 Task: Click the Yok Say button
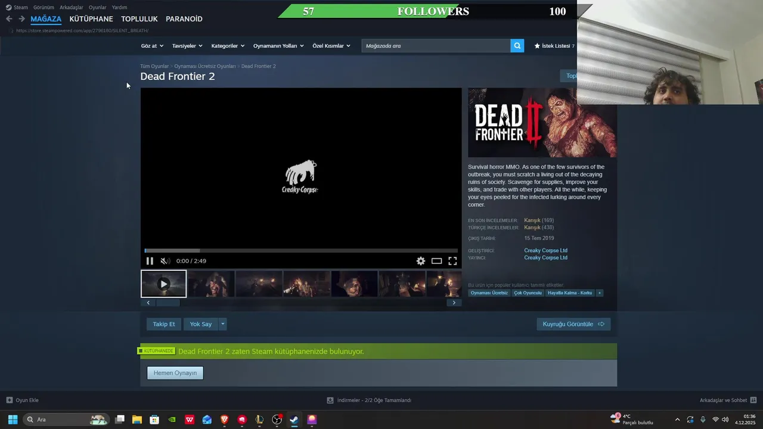pos(201,324)
